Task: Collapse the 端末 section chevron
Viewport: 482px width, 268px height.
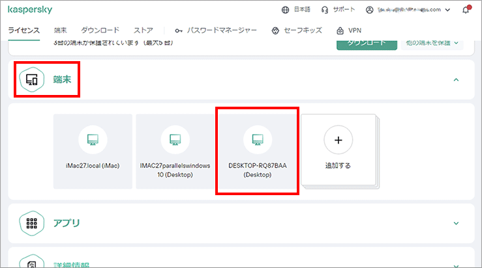Action: [456, 80]
